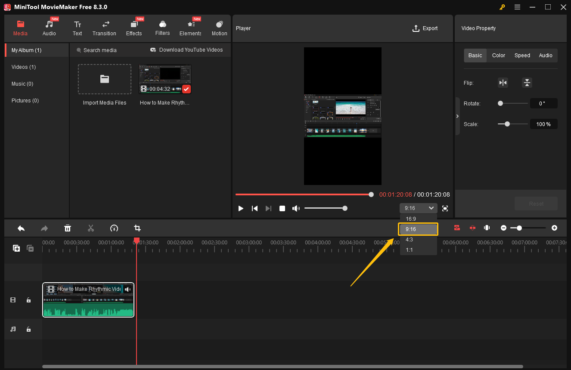Remove a track from timeline
The height and width of the screenshot is (370, 571).
click(30, 248)
